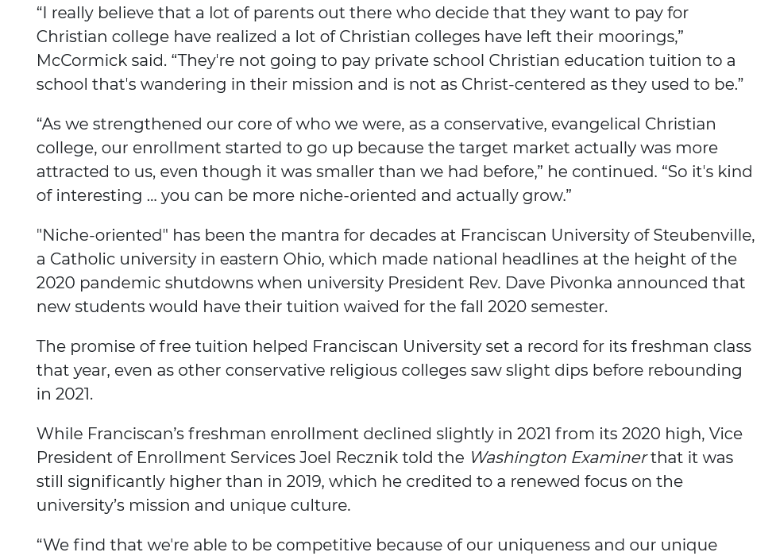
Task: Click the italic Washington Examiner text
Action: [x=558, y=458]
